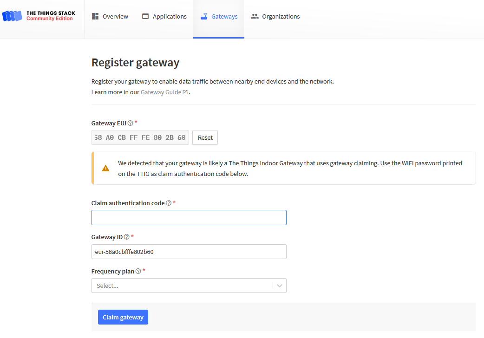The image size is (484, 338).
Task: Expand the Frequency plan dropdown chevron
Action: tap(280, 286)
